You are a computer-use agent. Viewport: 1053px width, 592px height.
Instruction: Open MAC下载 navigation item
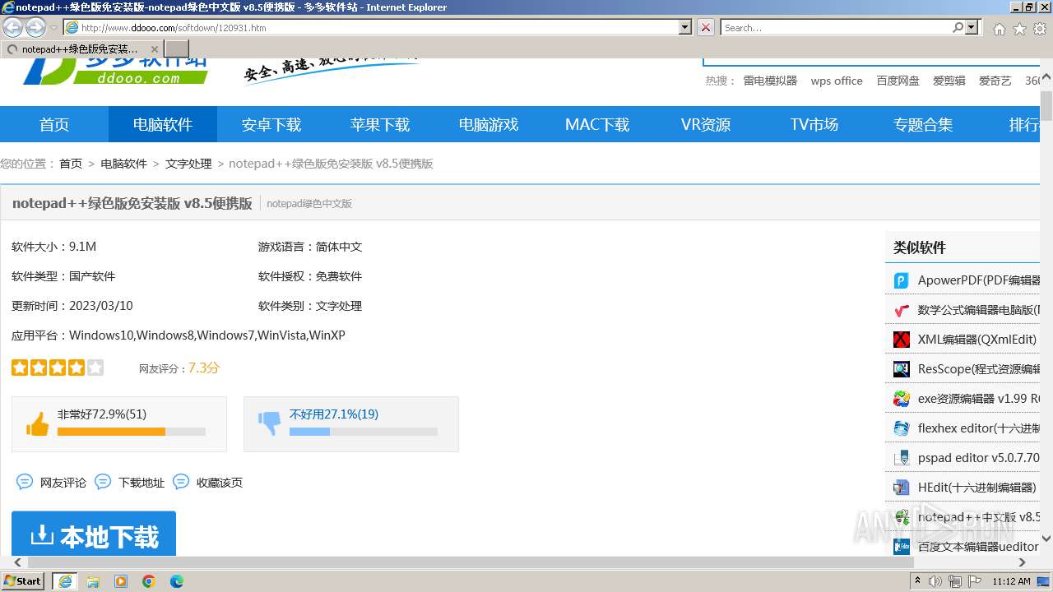597,124
